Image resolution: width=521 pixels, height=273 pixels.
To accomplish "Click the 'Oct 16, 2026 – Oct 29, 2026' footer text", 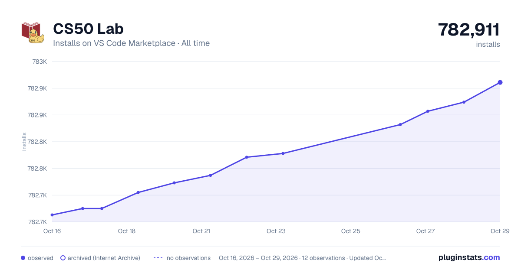I will pos(258,258).
